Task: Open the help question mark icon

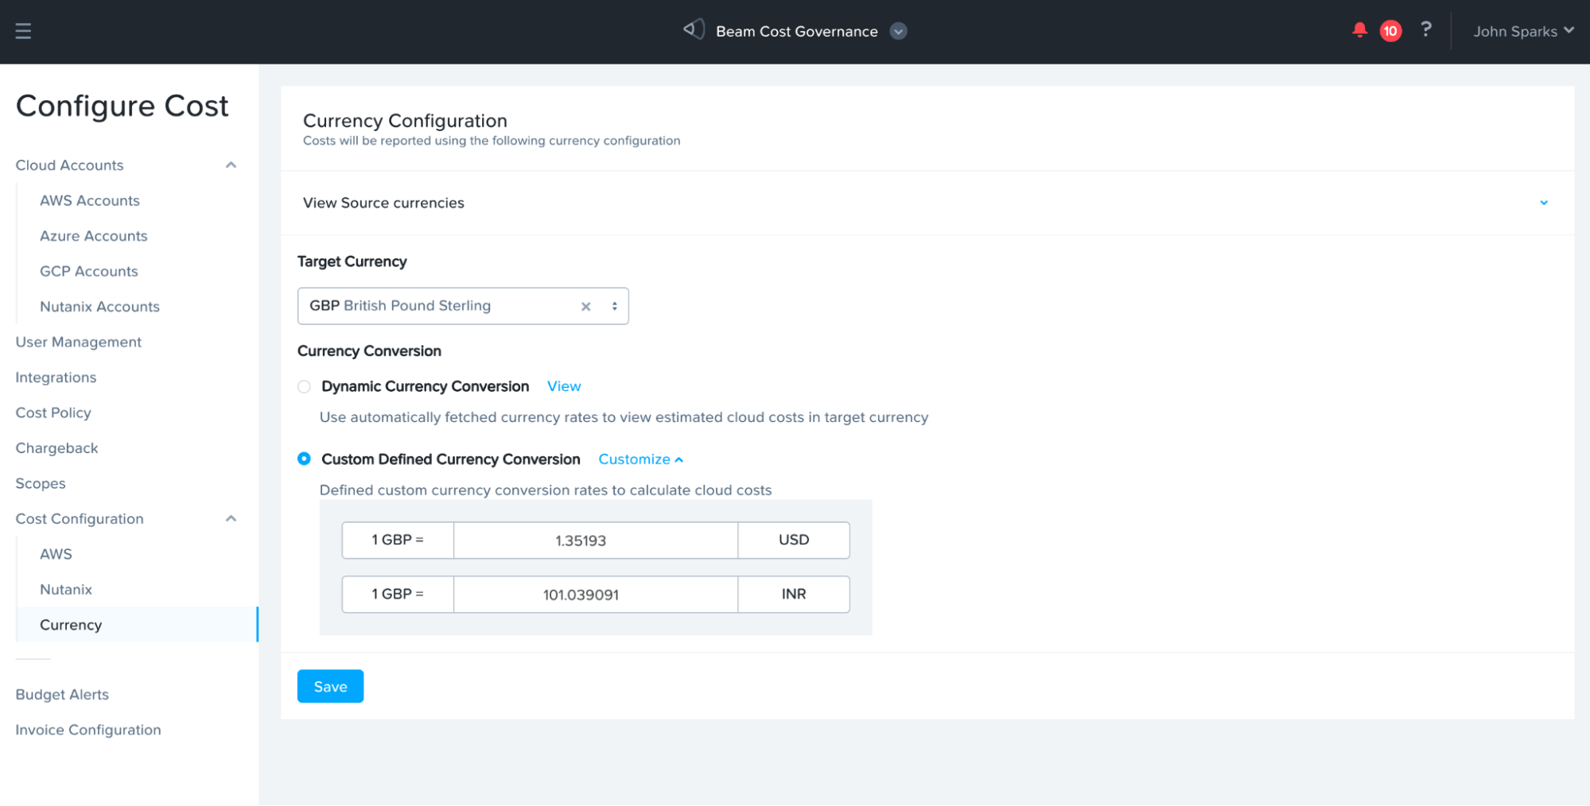Action: coord(1426,30)
